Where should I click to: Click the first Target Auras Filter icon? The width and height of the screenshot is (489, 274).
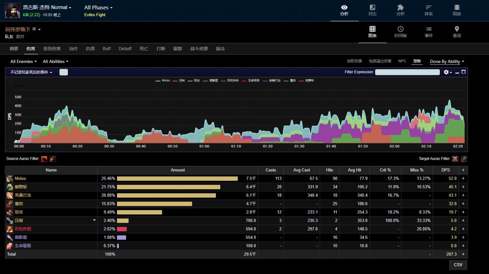(x=455, y=159)
